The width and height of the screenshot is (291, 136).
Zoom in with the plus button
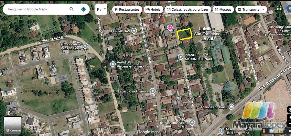tap(289, 117)
